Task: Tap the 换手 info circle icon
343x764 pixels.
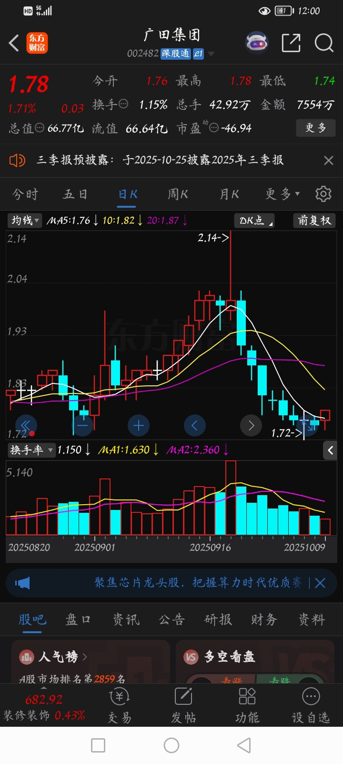Action: [123, 104]
